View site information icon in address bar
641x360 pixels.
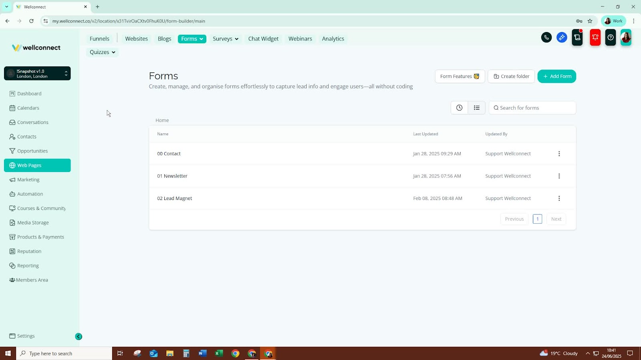[x=46, y=21]
